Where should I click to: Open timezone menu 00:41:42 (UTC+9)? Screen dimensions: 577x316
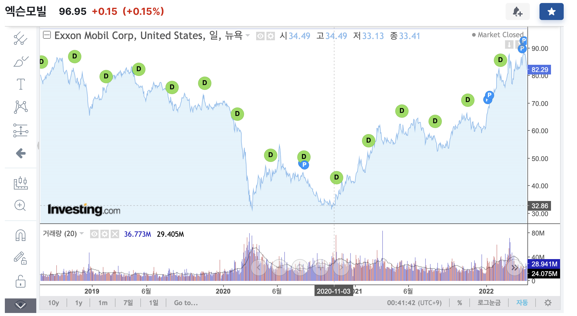tap(414, 303)
